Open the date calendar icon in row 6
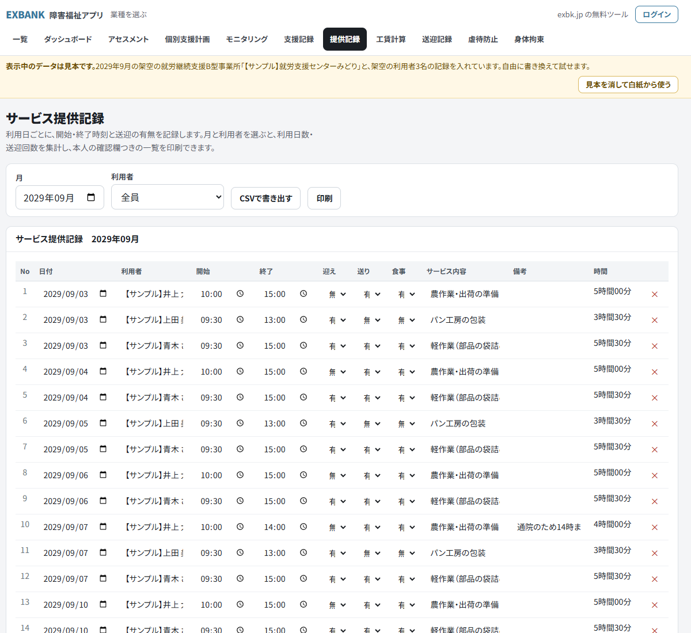Screen dimensions: 691x633 coord(103,423)
